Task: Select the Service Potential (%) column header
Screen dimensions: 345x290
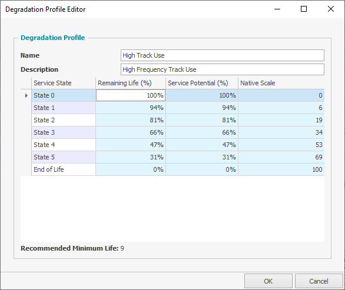Action: 202,83
